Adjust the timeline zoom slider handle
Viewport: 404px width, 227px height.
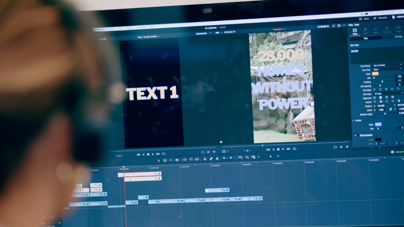point(270,156)
